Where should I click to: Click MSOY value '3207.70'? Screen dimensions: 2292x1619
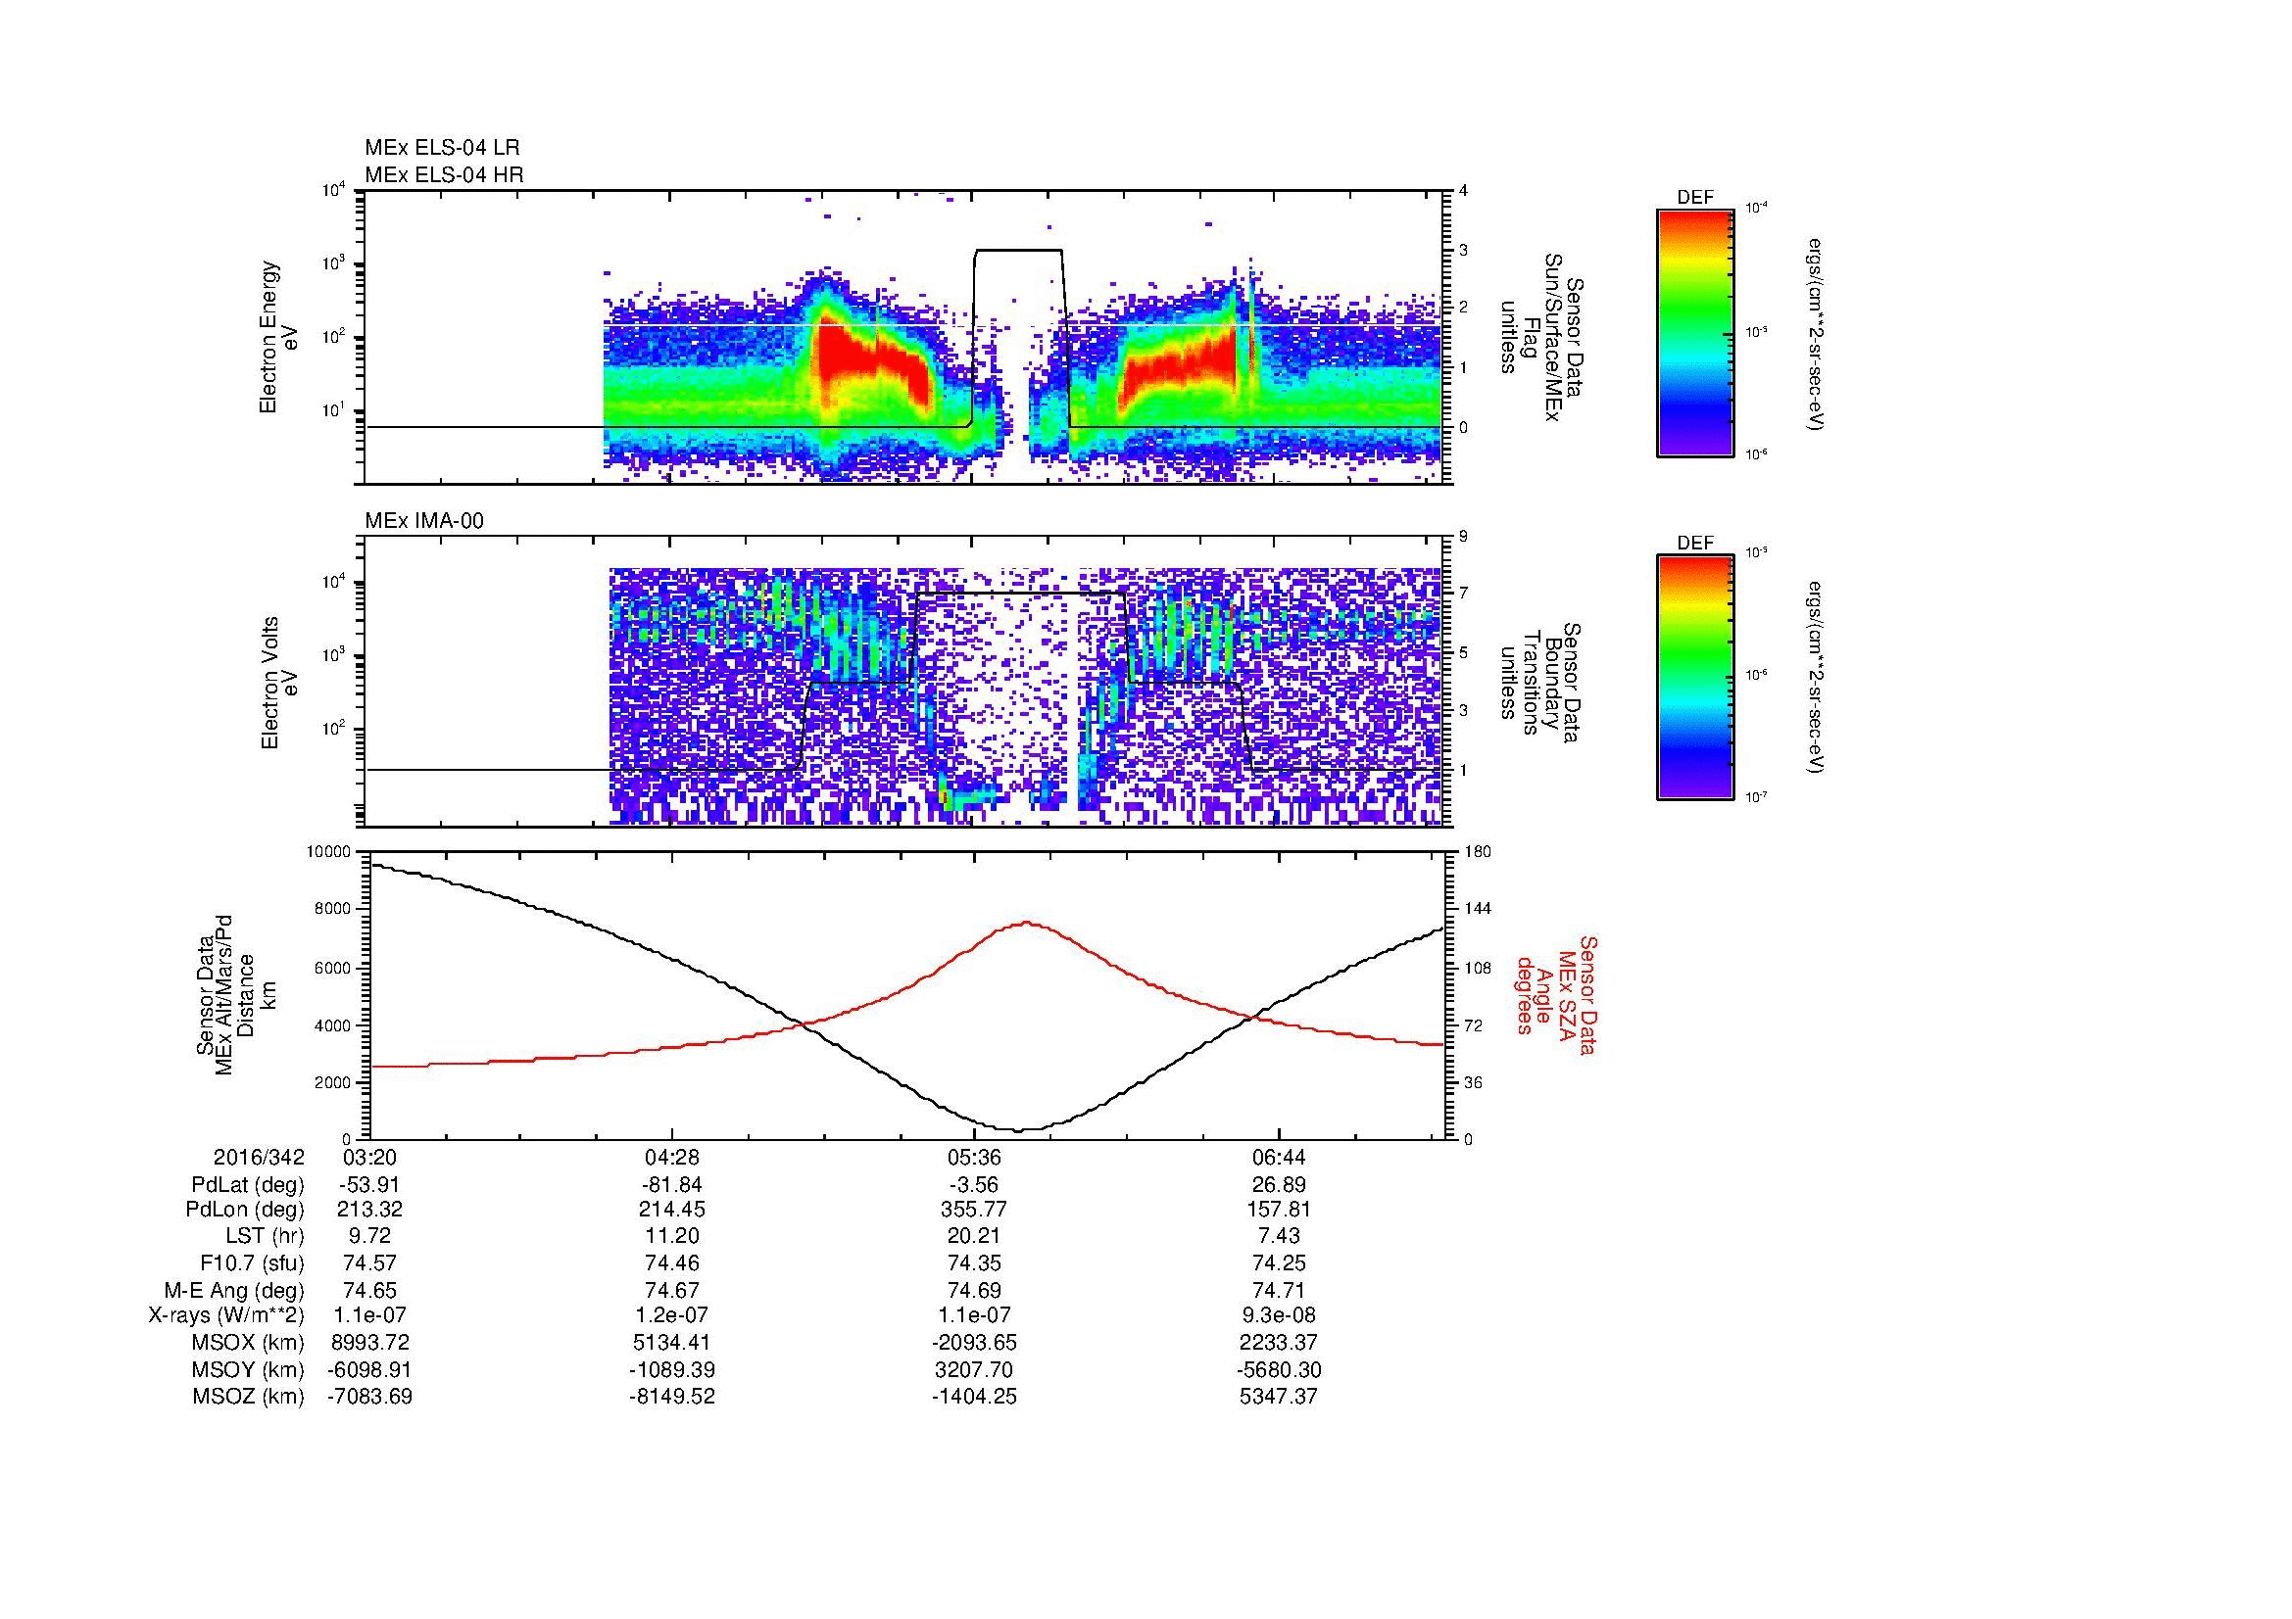pyautogui.click(x=974, y=1369)
